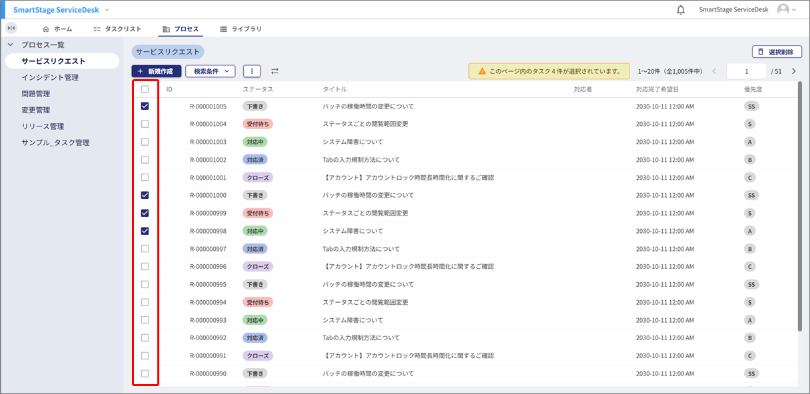810x394 pixels.
Task: Check the checkbox for R-000001003
Action: pyautogui.click(x=145, y=142)
